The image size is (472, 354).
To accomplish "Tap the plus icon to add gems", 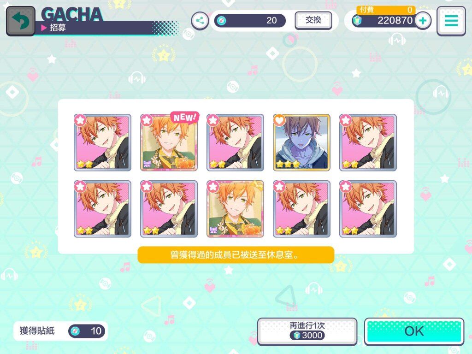I will [423, 20].
